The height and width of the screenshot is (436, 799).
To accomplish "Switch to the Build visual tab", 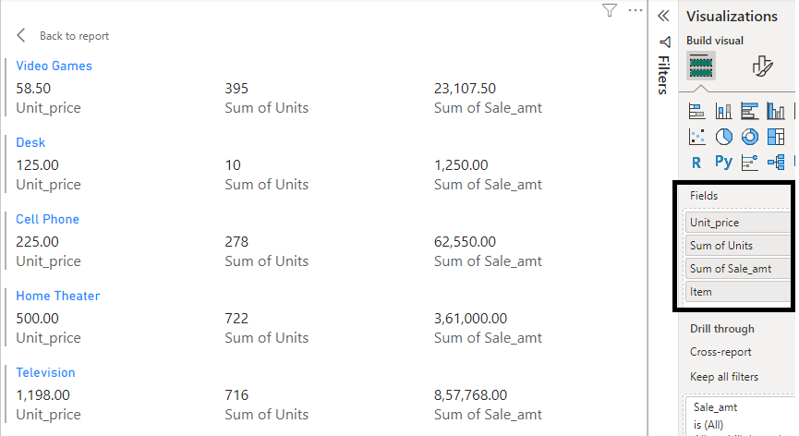I will pyautogui.click(x=701, y=66).
